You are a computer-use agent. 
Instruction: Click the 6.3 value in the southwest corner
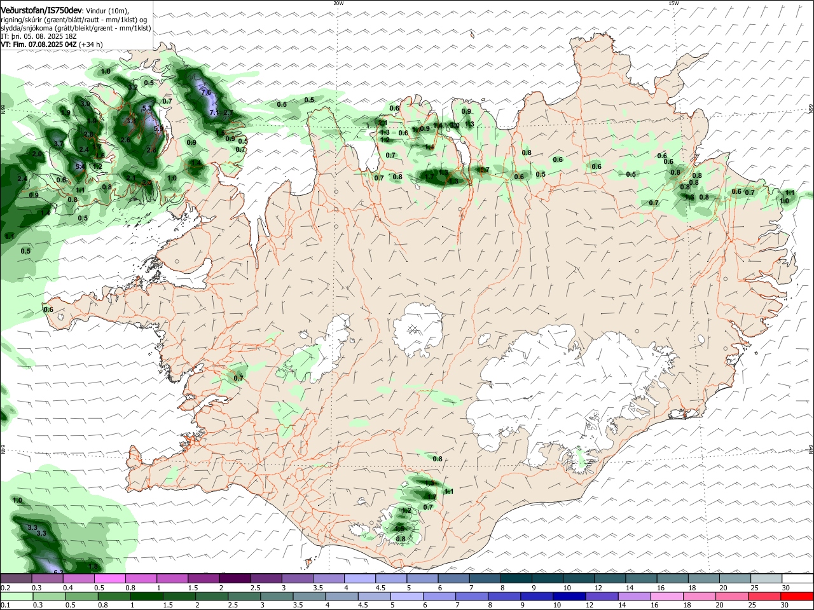59,573
